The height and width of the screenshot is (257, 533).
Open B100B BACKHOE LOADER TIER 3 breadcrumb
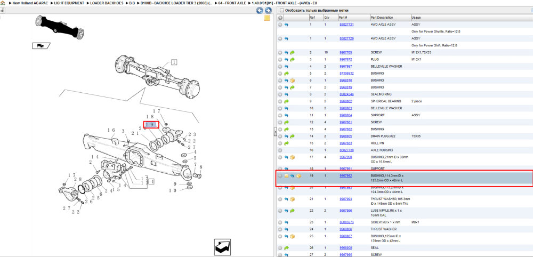tap(176, 3)
